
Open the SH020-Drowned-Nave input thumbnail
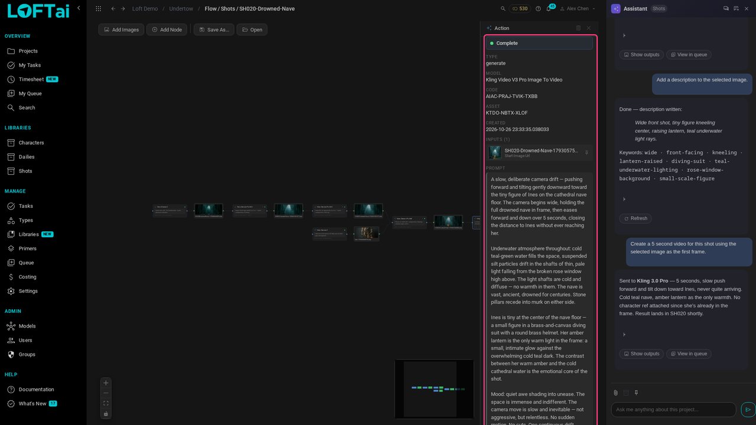tap(495, 153)
